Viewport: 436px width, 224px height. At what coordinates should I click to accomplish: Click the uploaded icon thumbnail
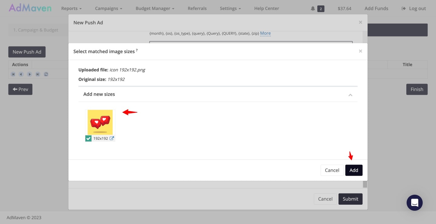[100, 122]
